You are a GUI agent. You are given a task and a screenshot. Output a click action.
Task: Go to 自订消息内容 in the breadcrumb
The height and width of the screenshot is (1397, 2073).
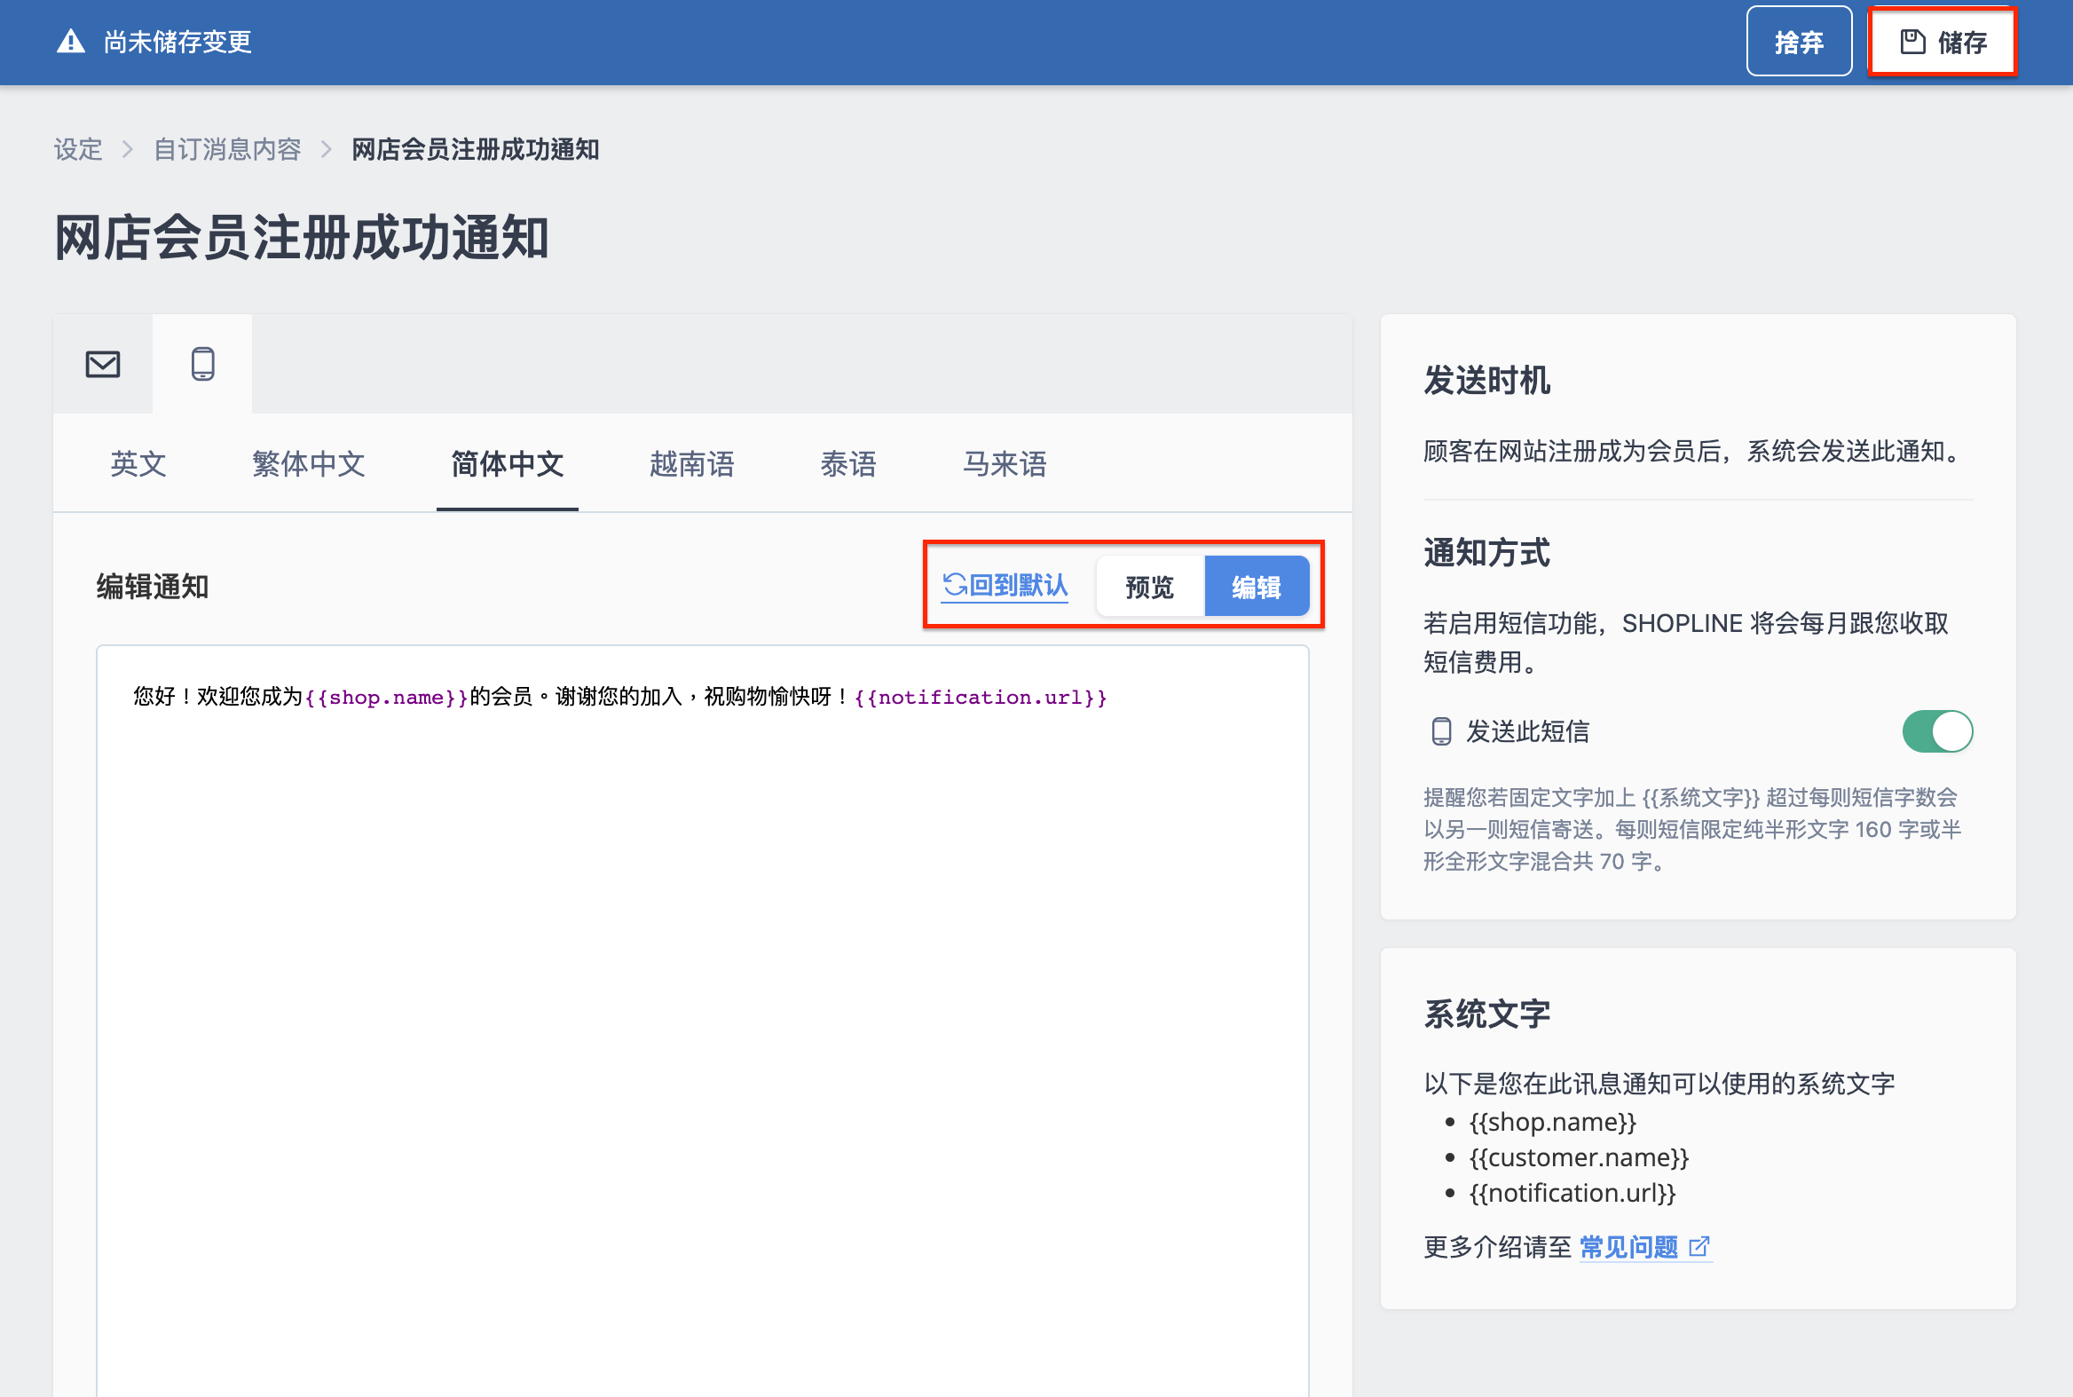pyautogui.click(x=227, y=149)
